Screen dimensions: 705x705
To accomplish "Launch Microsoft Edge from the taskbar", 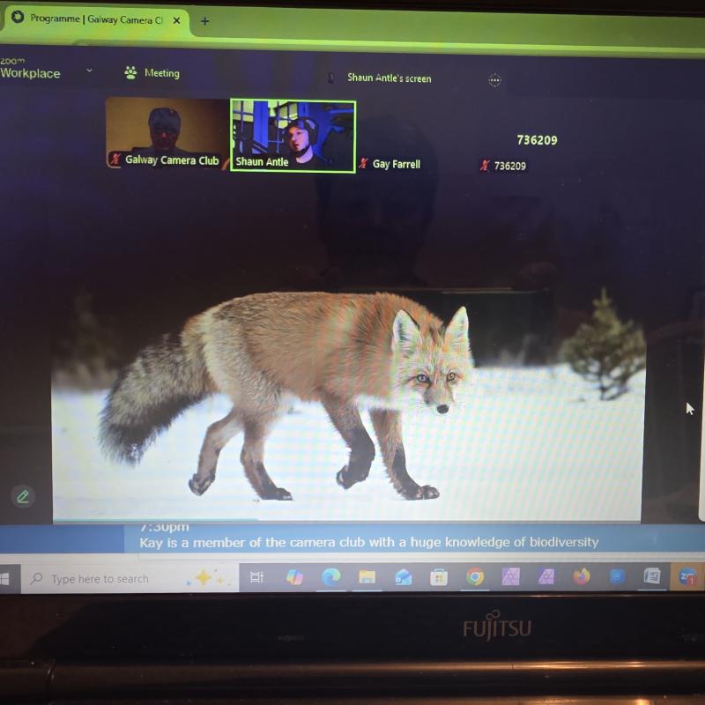I will [331, 577].
